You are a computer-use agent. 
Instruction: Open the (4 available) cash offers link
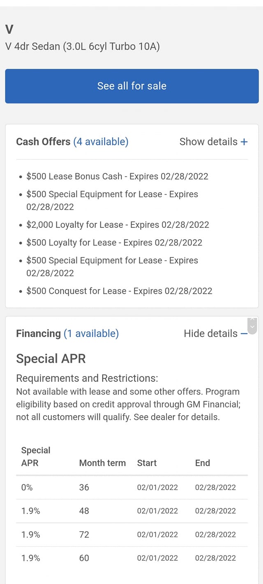pos(101,142)
